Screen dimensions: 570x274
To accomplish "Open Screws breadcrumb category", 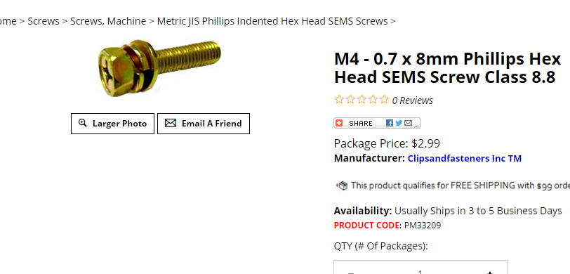I will click(44, 21).
